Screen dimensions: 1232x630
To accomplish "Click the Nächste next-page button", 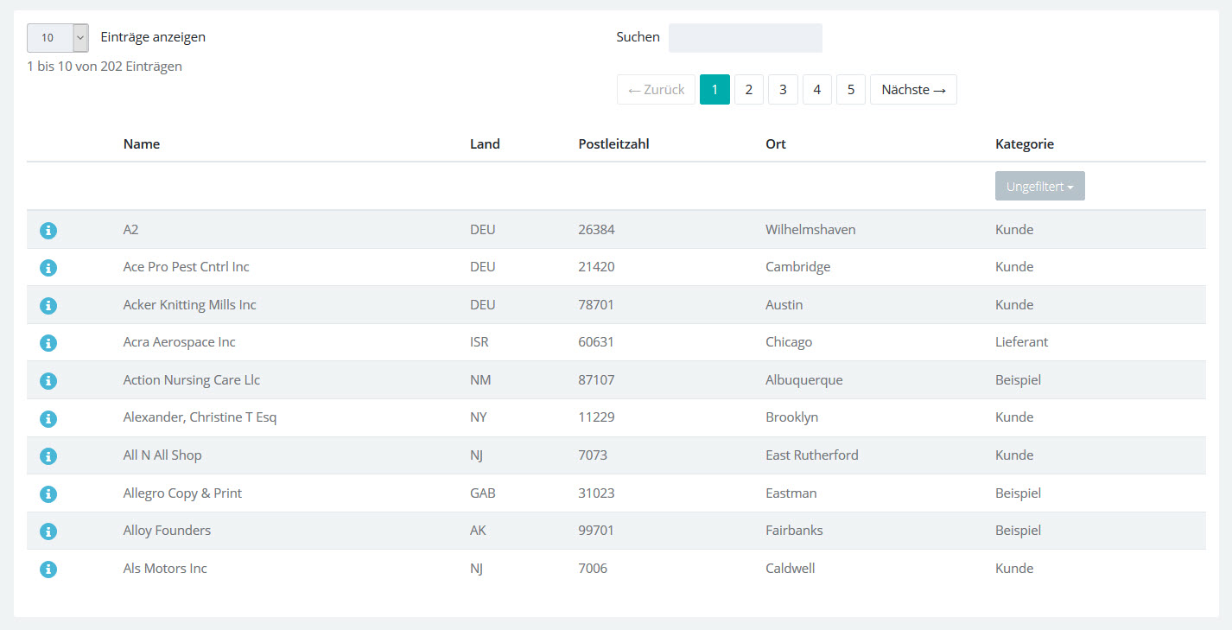I will coord(913,90).
